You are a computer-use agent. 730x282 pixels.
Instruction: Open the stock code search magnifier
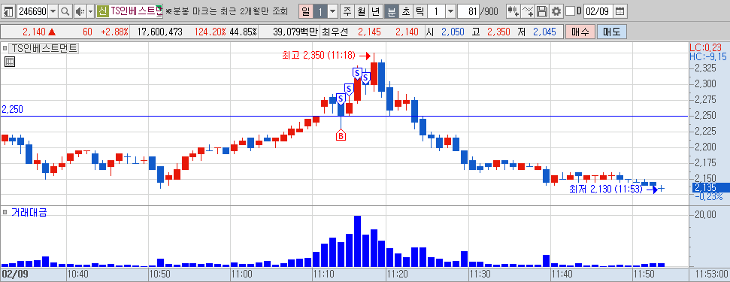[x=65, y=11]
